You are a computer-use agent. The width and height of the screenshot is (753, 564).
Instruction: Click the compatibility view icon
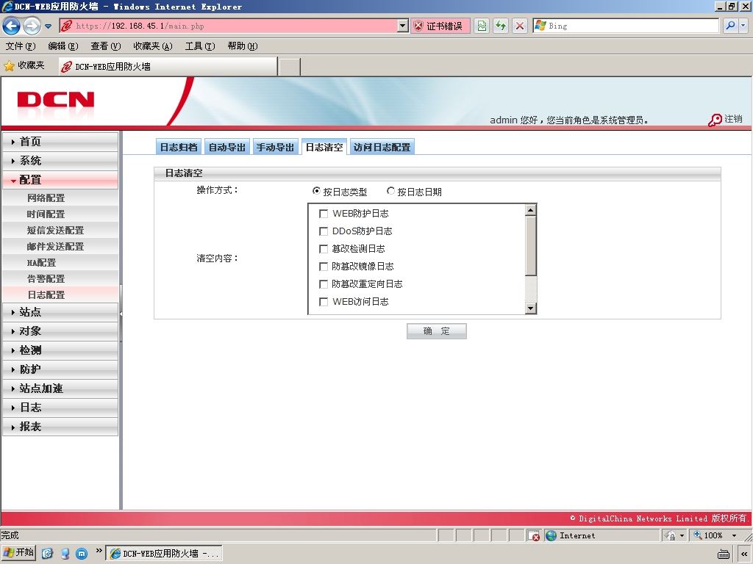point(482,26)
